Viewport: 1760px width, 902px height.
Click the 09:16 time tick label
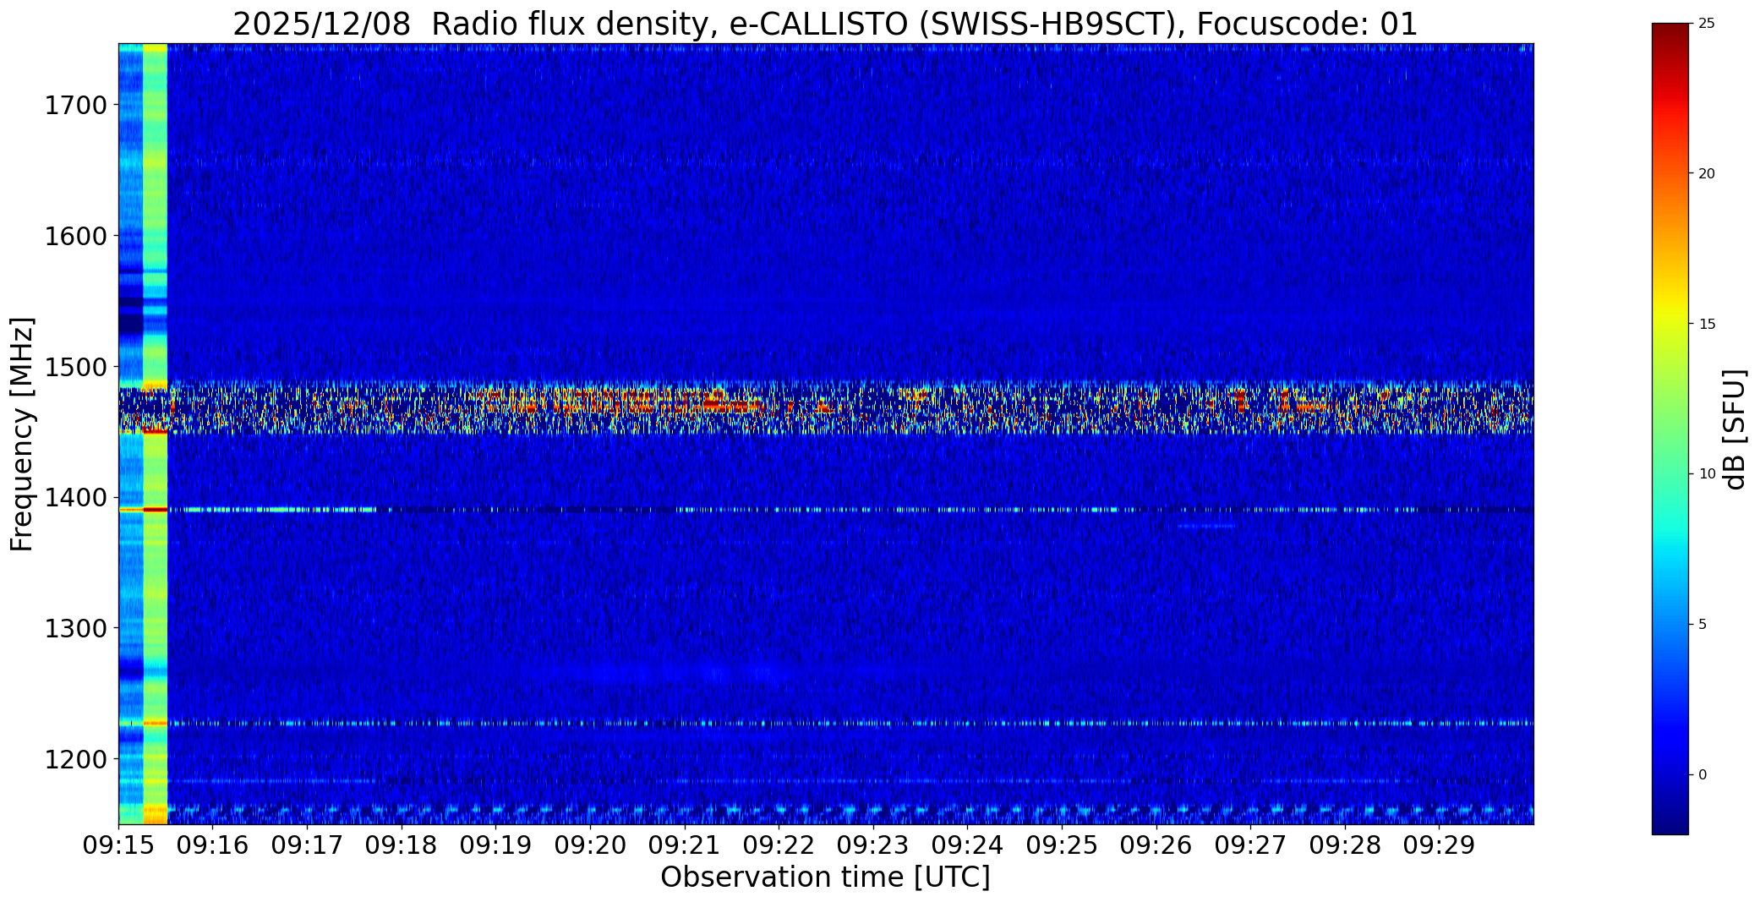[x=213, y=845]
